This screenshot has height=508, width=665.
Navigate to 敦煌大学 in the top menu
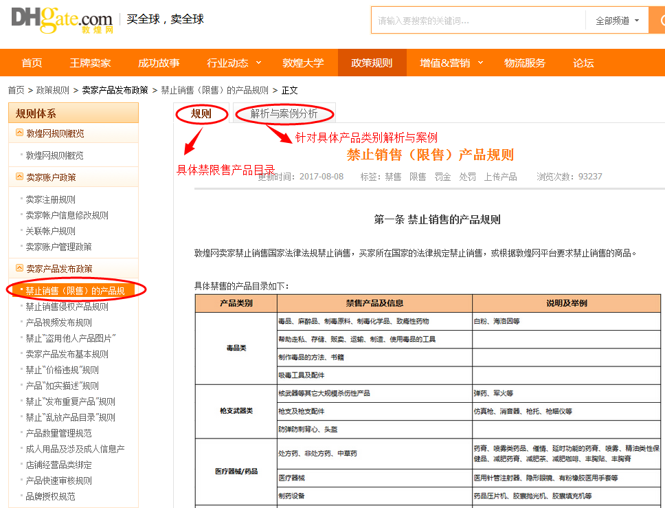click(304, 62)
